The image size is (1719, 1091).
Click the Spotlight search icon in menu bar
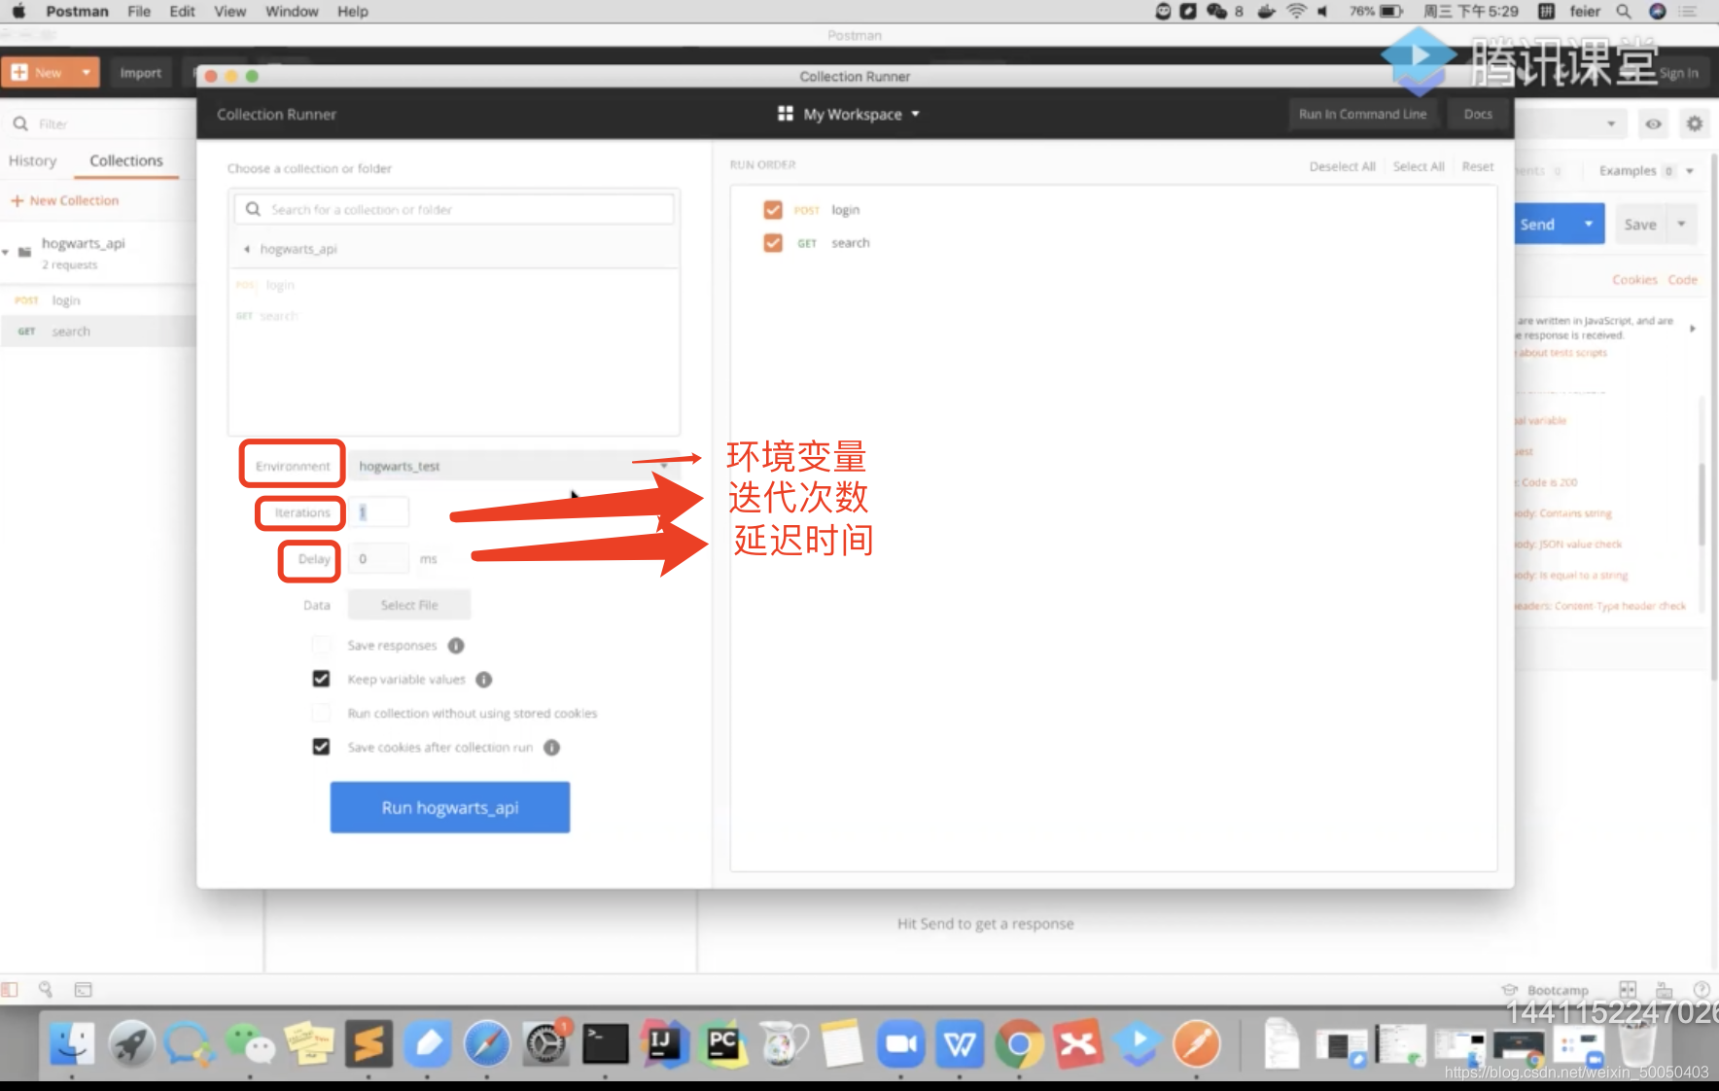(x=1623, y=12)
